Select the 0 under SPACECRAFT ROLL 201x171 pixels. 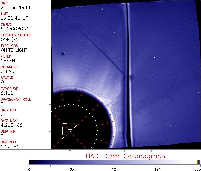coord(2,104)
